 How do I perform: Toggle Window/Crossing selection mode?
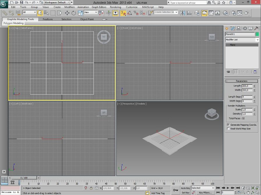pyautogui.click(x=59, y=13)
